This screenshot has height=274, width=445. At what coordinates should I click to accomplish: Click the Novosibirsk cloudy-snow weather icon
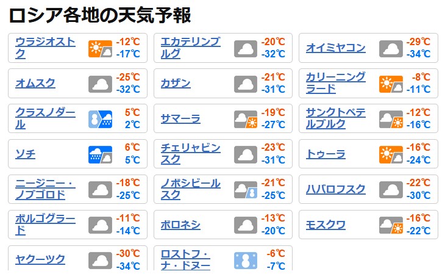click(245, 190)
